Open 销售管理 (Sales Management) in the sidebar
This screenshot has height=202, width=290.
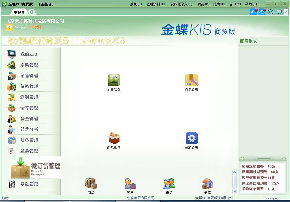[x=25, y=76]
